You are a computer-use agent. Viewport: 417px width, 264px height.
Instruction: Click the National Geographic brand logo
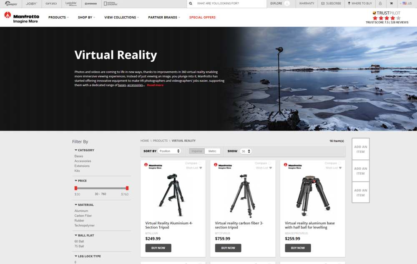pos(111,4)
